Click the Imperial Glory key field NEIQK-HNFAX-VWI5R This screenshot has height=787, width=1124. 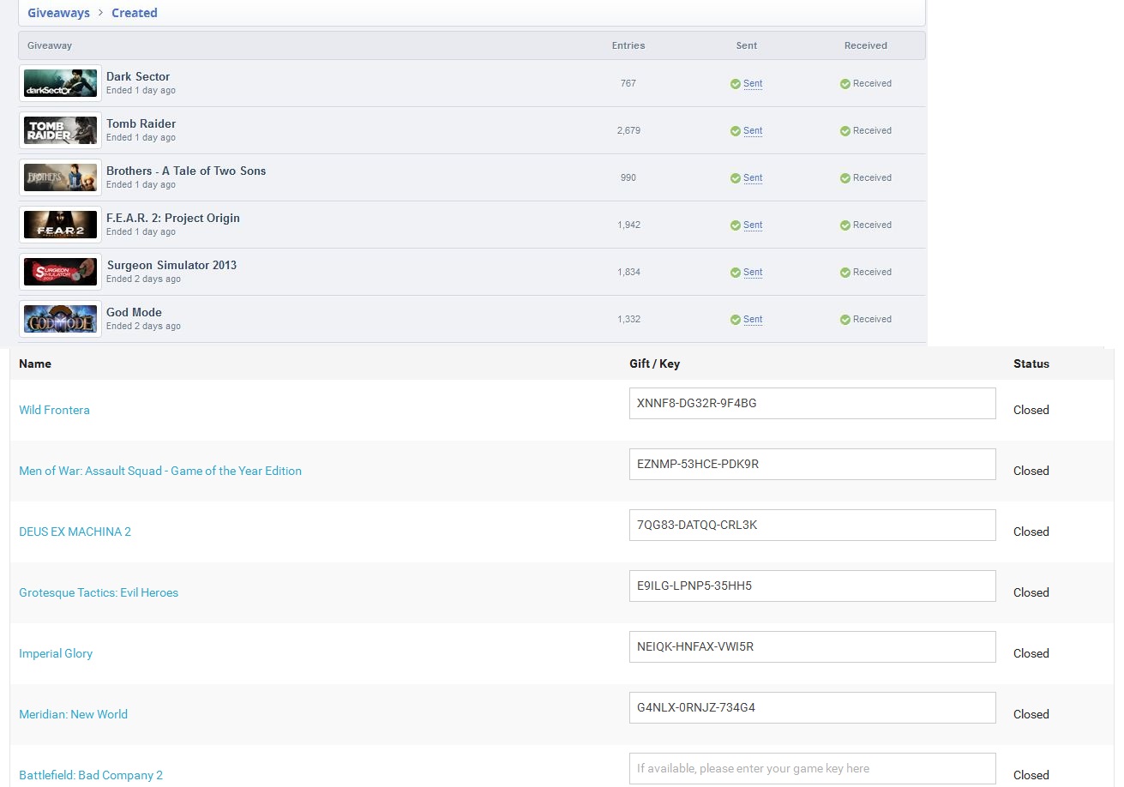[x=813, y=646]
